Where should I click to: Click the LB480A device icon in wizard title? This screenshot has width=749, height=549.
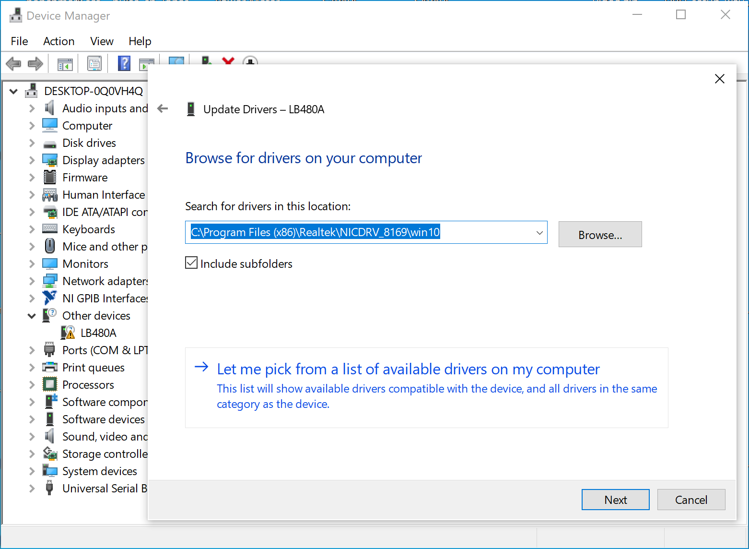[191, 109]
